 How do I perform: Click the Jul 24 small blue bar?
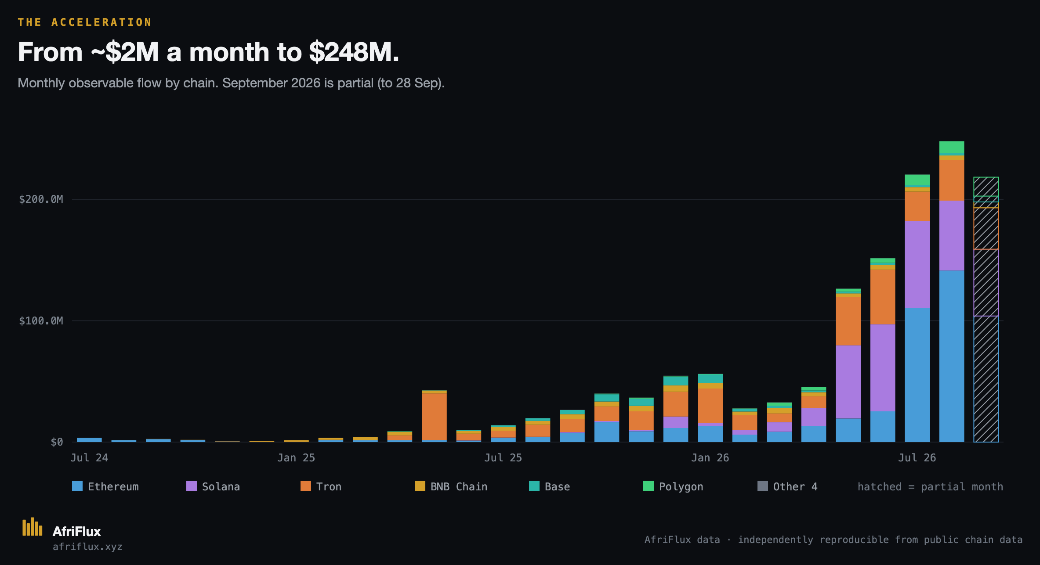pyautogui.click(x=89, y=440)
